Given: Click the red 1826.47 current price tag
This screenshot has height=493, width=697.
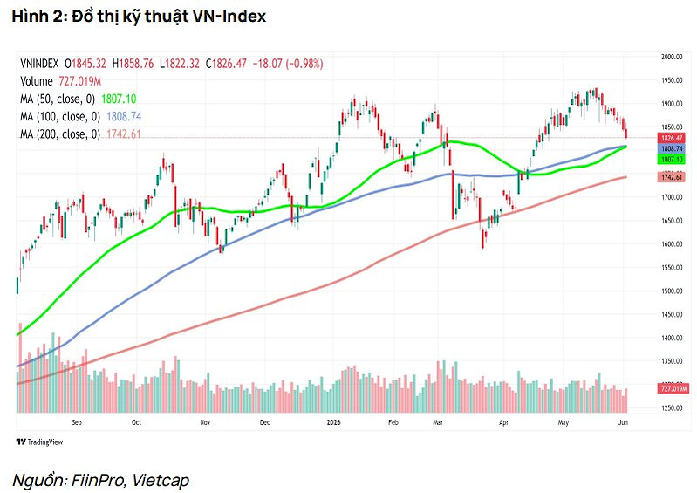Looking at the screenshot, I should [671, 138].
